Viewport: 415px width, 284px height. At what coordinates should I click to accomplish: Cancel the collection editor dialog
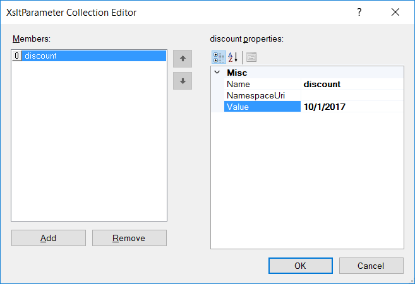pos(371,266)
